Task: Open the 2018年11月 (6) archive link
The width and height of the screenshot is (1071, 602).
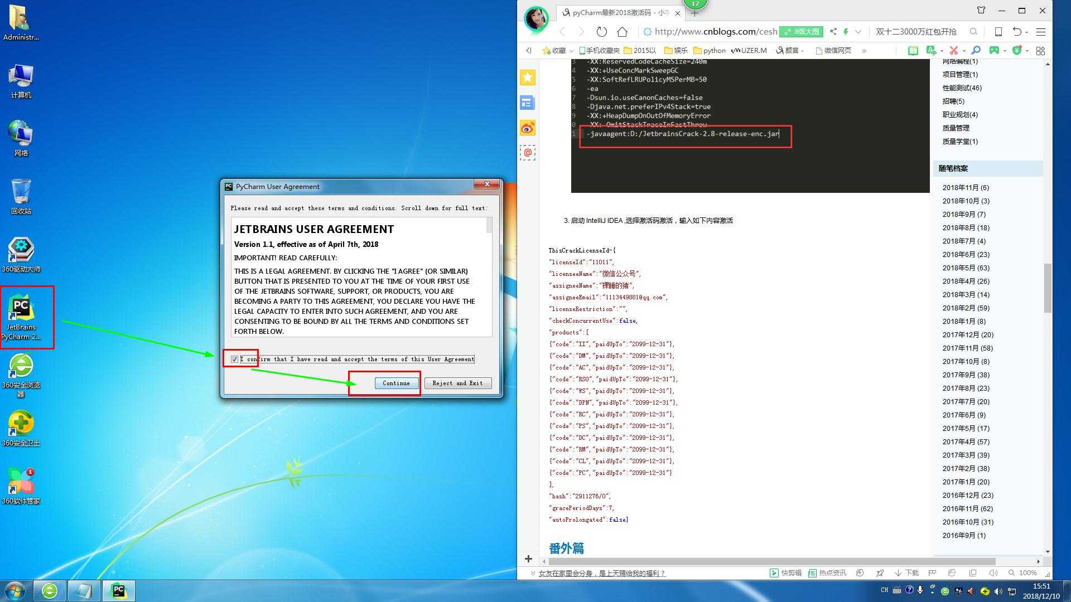Action: [966, 188]
